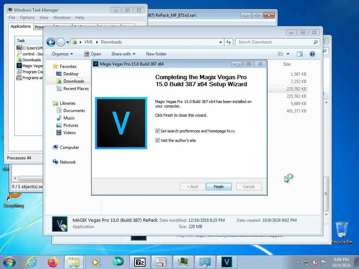
Task: Open Task Manager Windows menu
Action: (62, 18)
